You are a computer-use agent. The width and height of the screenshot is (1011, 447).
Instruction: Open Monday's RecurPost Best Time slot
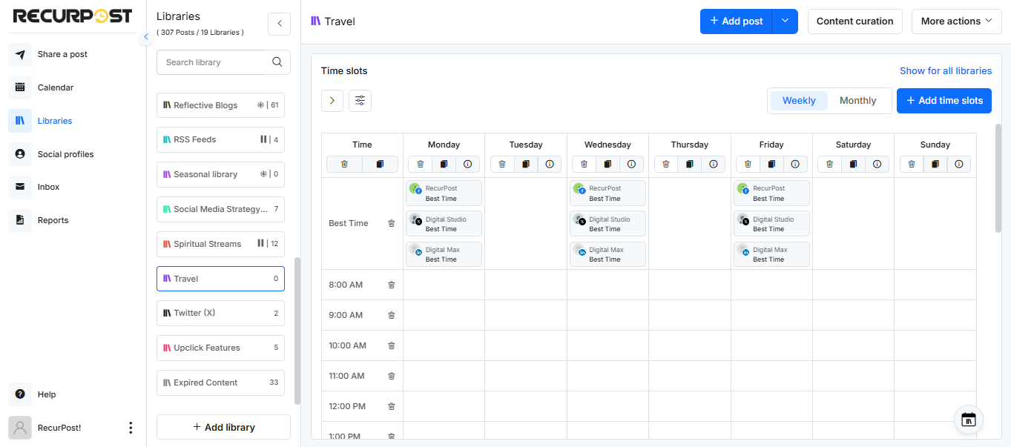point(444,193)
